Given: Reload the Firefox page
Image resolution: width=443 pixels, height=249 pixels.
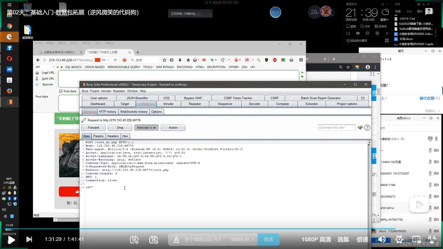Looking at the screenshot, I should (x=115, y=60).
